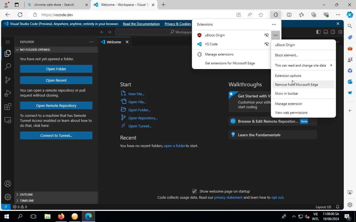The width and height of the screenshot is (356, 222).
Task: Open a new browser tab
Action: tap(163, 5)
